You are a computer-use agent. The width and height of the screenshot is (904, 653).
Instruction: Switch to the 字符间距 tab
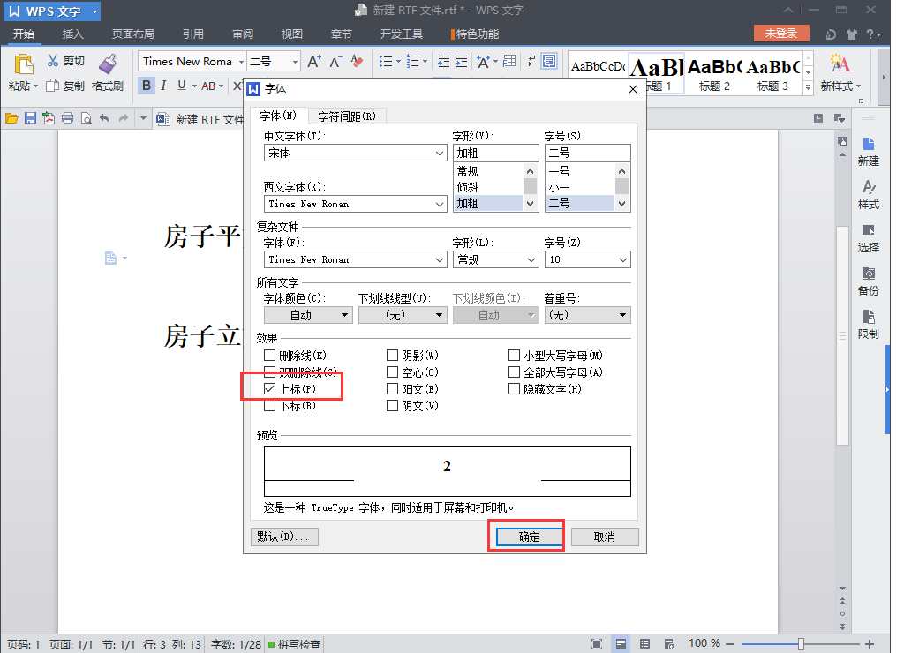coord(347,116)
